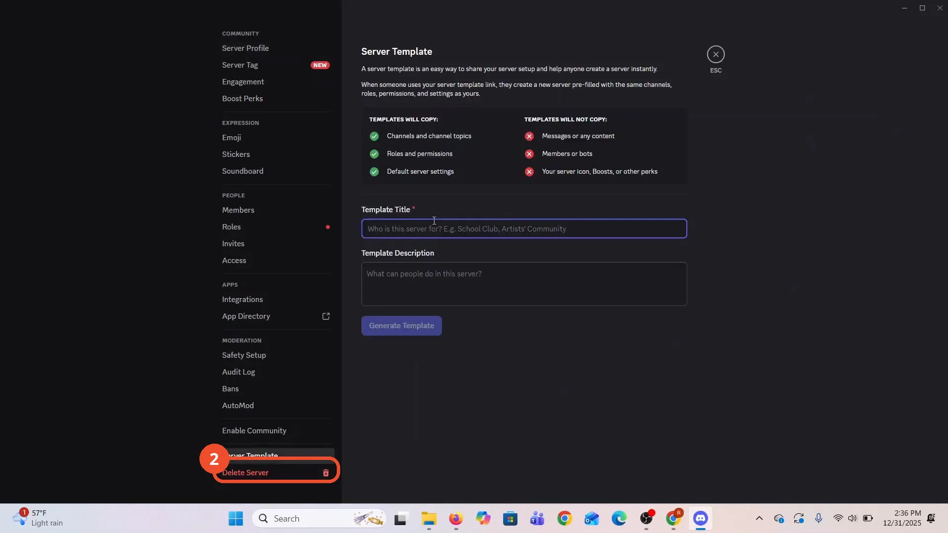Screen dimensions: 948x533
Task: Click the taskbar Search box
Action: (x=319, y=519)
